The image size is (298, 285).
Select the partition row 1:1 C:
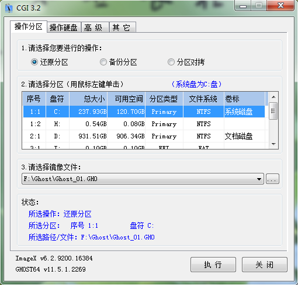click(x=144, y=112)
